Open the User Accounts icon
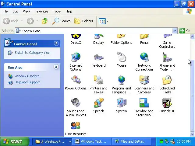 76,128
